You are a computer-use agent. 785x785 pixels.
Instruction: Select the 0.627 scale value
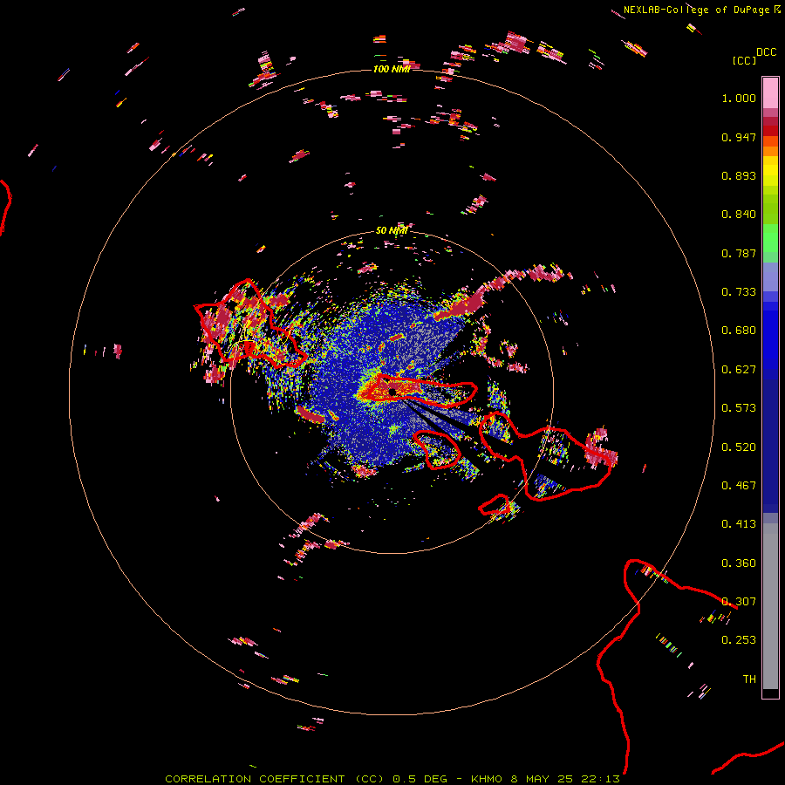(739, 370)
